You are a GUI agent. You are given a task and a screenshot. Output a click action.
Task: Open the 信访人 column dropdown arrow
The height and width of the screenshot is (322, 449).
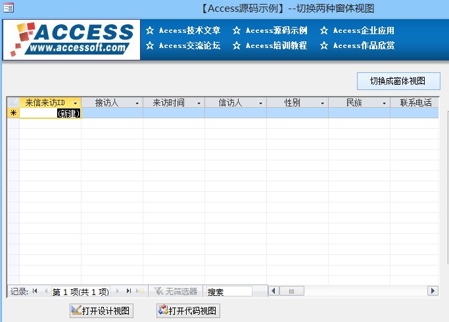[x=261, y=103]
